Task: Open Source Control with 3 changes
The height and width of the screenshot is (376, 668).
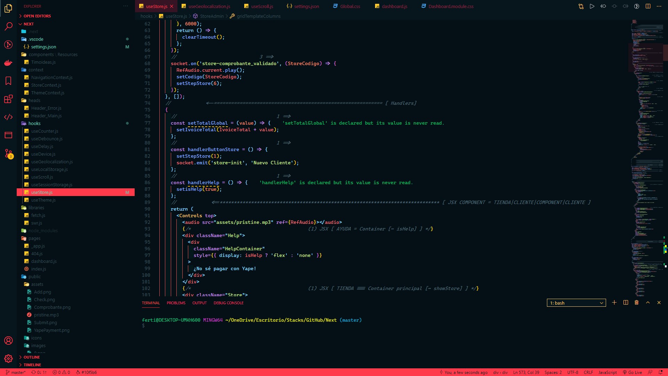Action: 8,153
